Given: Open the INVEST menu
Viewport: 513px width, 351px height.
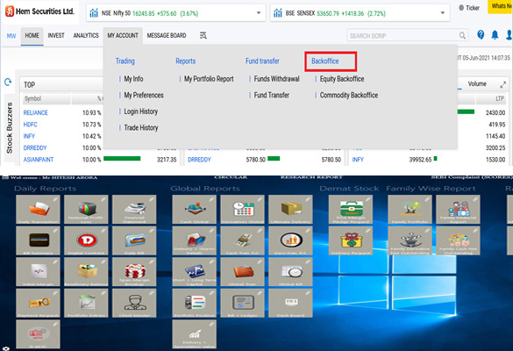Looking at the screenshot, I should [x=56, y=35].
